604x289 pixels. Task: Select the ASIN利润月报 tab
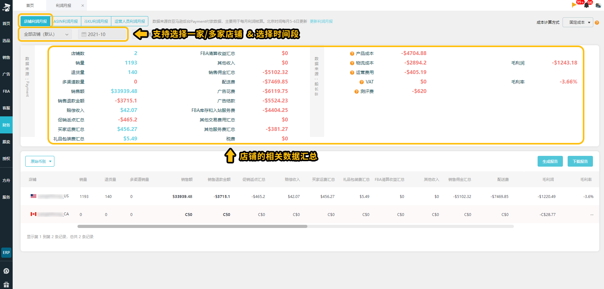tap(66, 21)
